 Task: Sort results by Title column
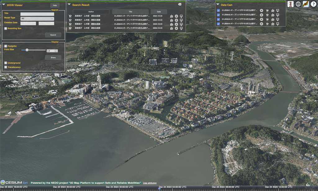130,12
